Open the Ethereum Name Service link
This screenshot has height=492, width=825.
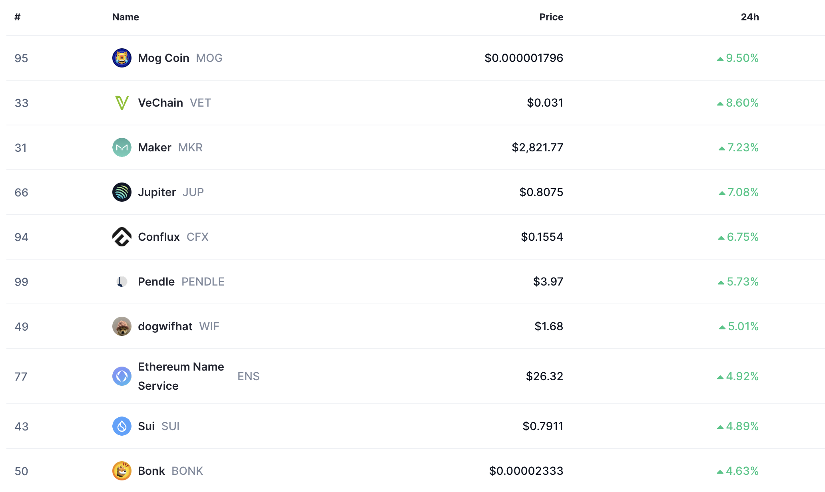[181, 376]
